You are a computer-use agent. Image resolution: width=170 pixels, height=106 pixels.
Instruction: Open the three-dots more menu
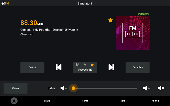(x=156, y=101)
